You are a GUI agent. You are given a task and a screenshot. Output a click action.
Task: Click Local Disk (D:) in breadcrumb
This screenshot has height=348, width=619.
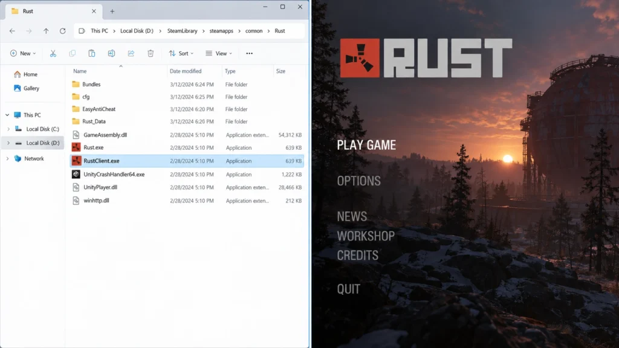point(137,31)
